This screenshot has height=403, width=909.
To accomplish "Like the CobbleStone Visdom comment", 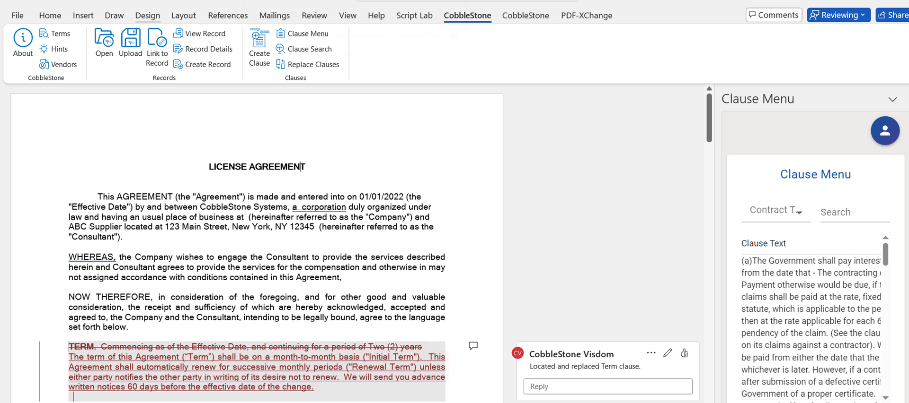I will (x=684, y=353).
